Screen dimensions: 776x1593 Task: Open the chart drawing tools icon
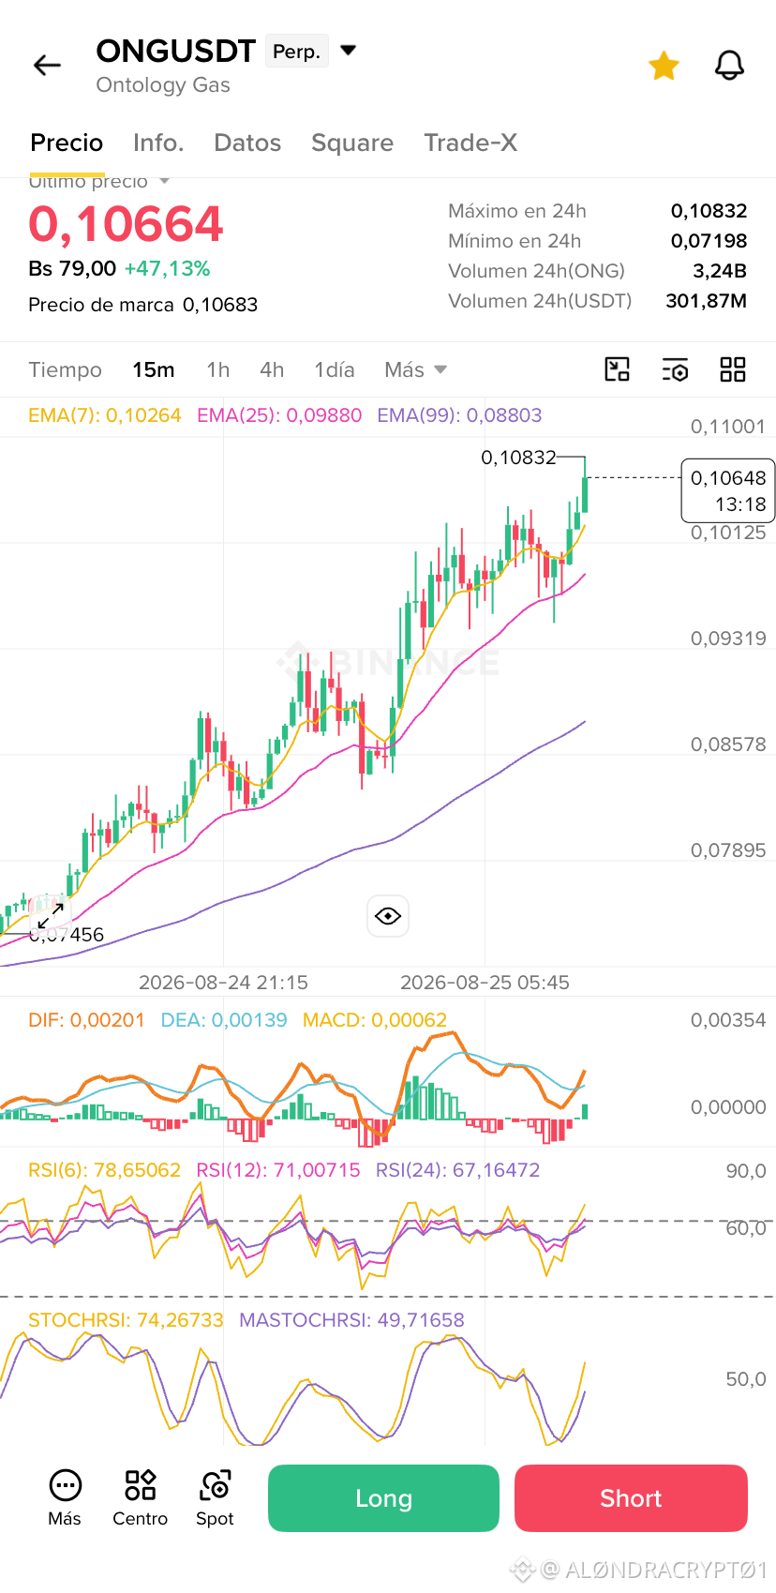pyautogui.click(x=617, y=369)
